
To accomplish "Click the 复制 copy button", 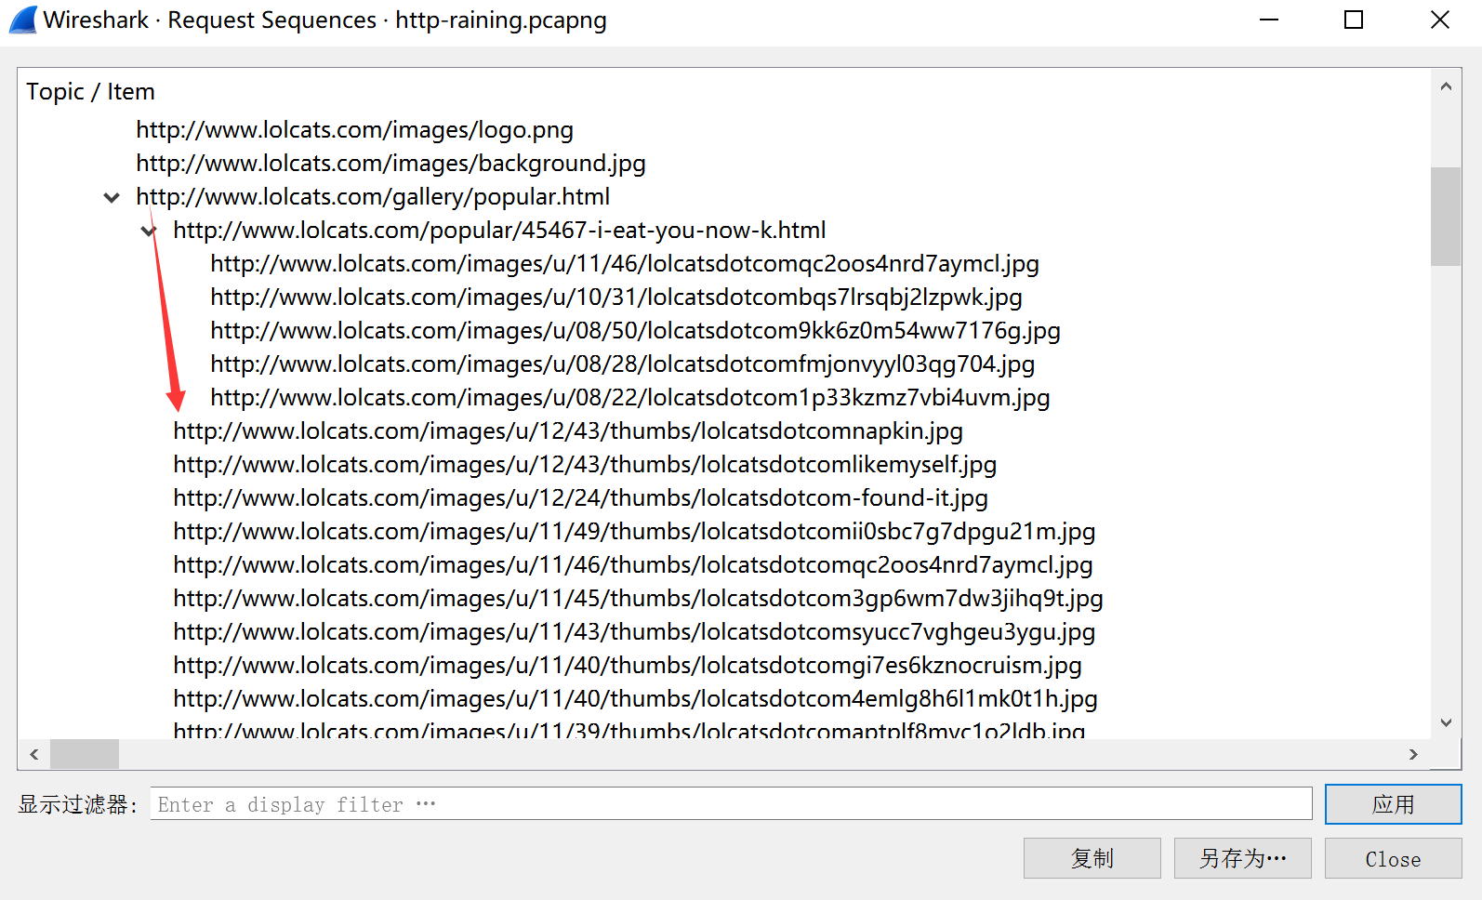I will [x=1092, y=858].
